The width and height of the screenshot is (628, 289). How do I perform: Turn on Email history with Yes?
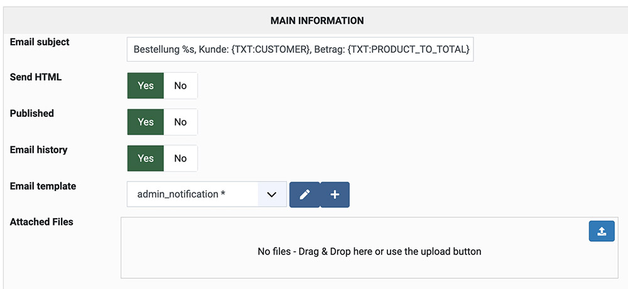click(x=146, y=158)
